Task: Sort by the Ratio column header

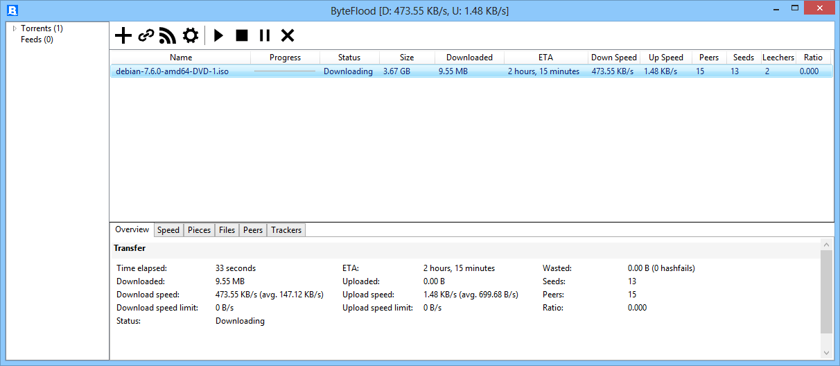Action: point(814,58)
